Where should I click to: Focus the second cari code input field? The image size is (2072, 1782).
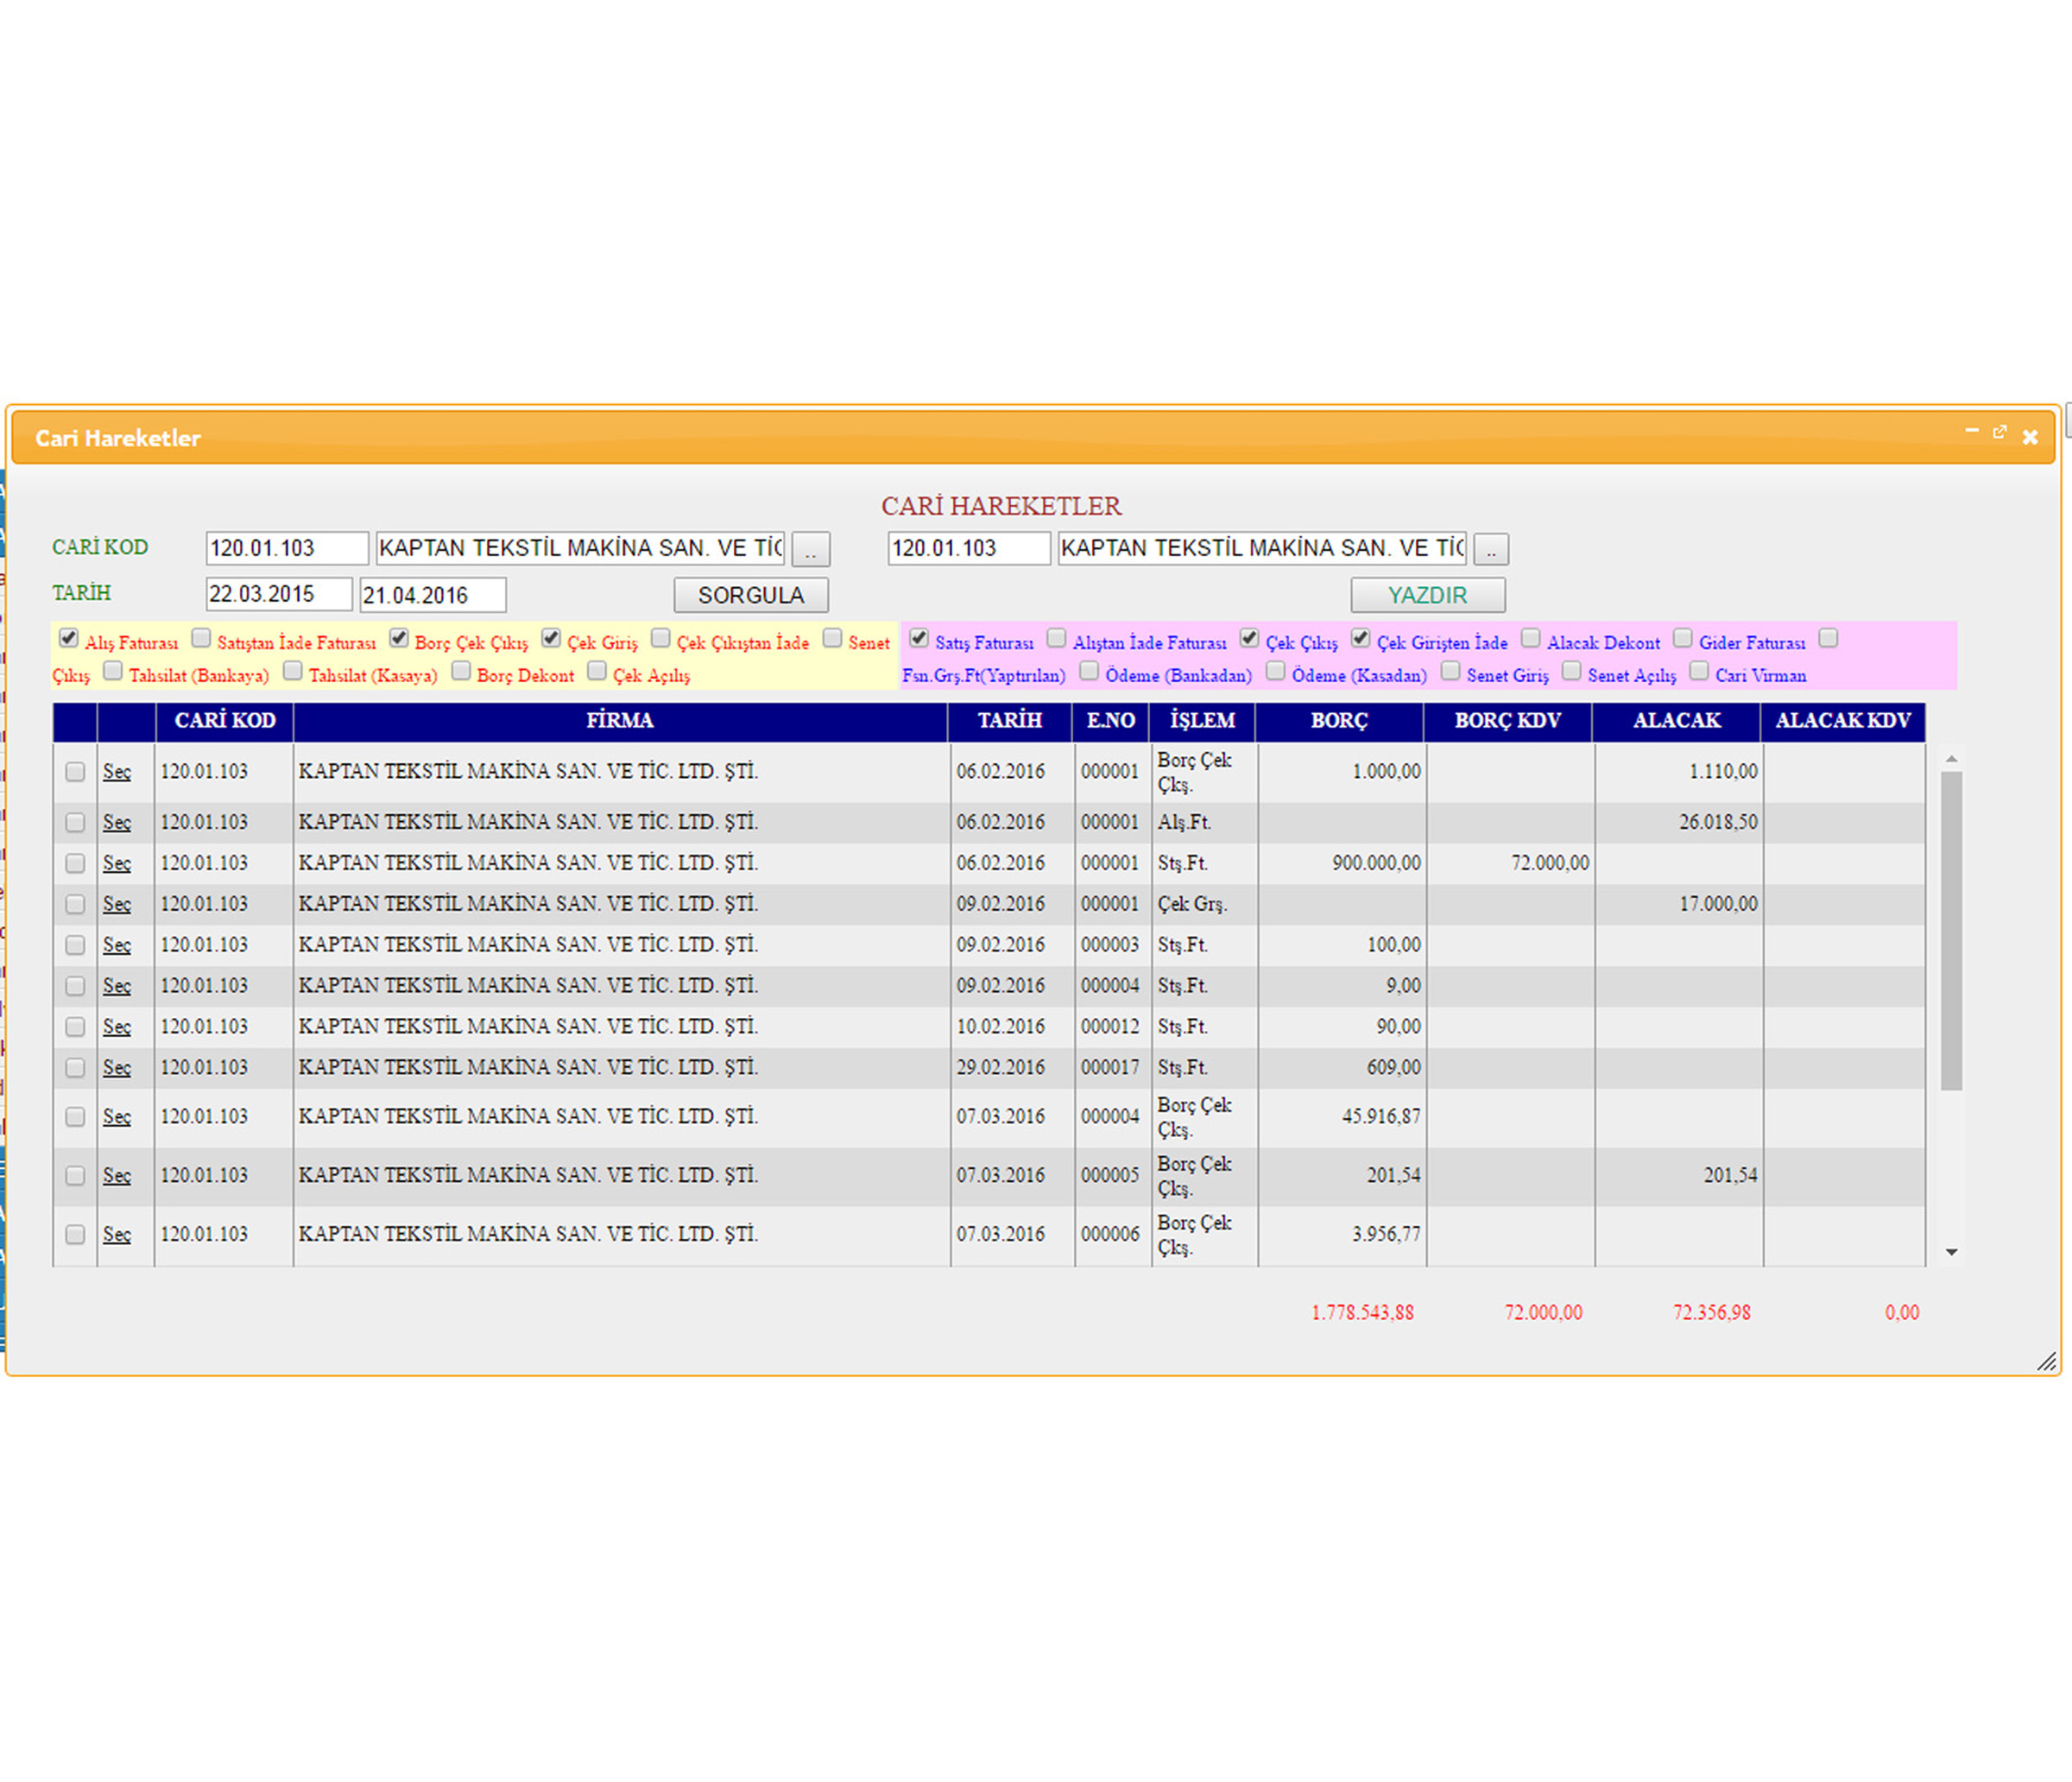(969, 548)
